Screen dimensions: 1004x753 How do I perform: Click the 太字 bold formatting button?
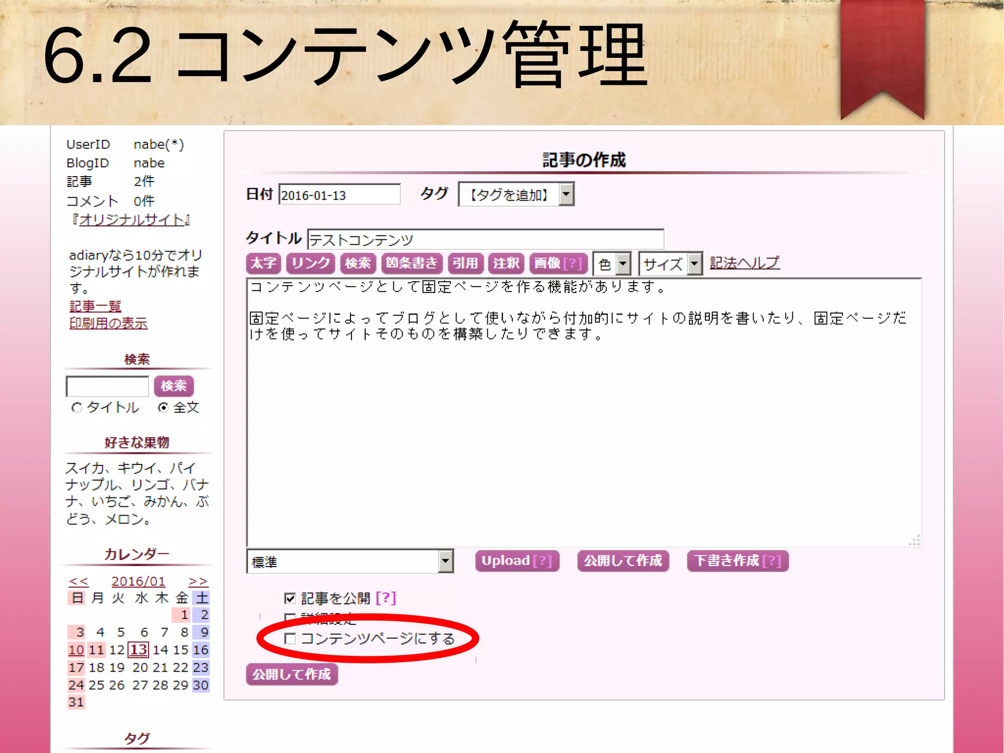(263, 263)
